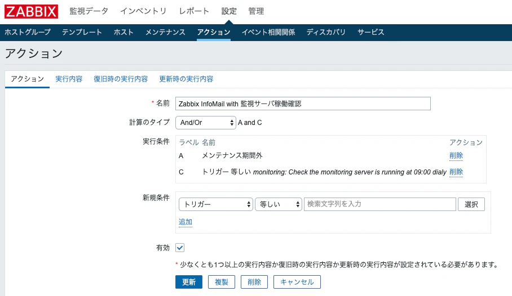The width and height of the screenshot is (512, 296).
Task: Go to メンテナンス submenu
Action: [x=165, y=32]
